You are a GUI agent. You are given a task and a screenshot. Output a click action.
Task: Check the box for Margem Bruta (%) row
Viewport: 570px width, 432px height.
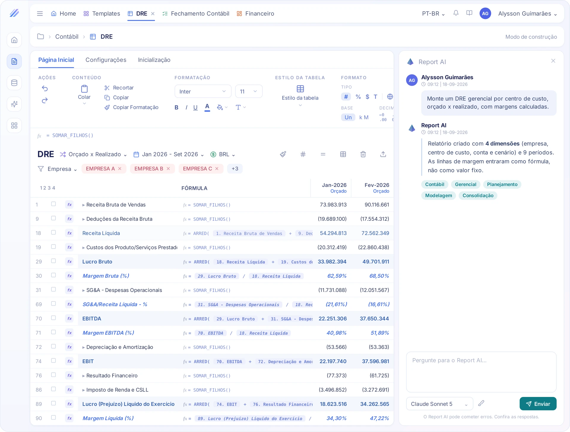(53, 275)
